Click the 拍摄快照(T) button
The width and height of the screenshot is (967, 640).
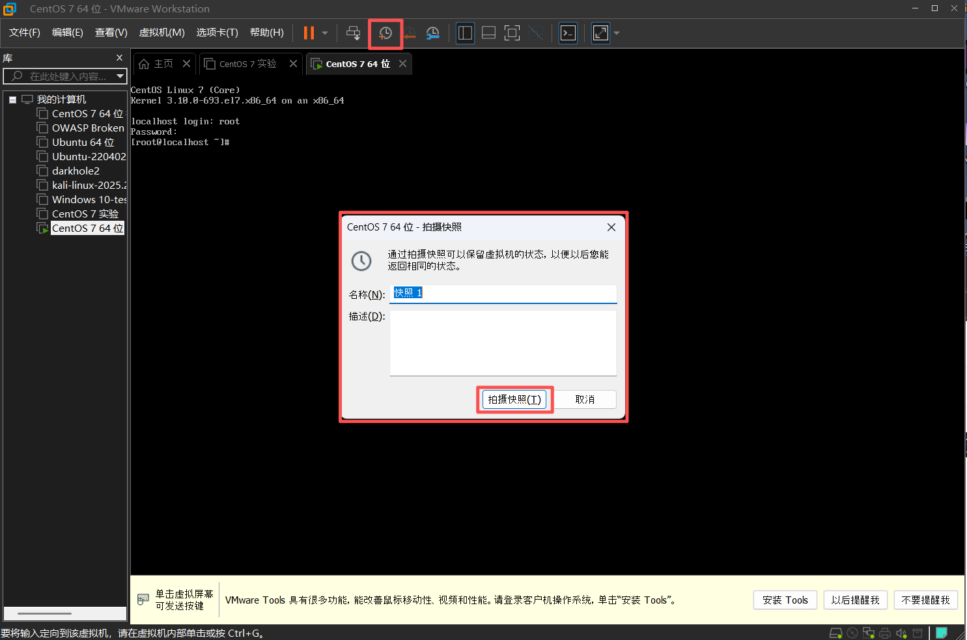tap(514, 399)
